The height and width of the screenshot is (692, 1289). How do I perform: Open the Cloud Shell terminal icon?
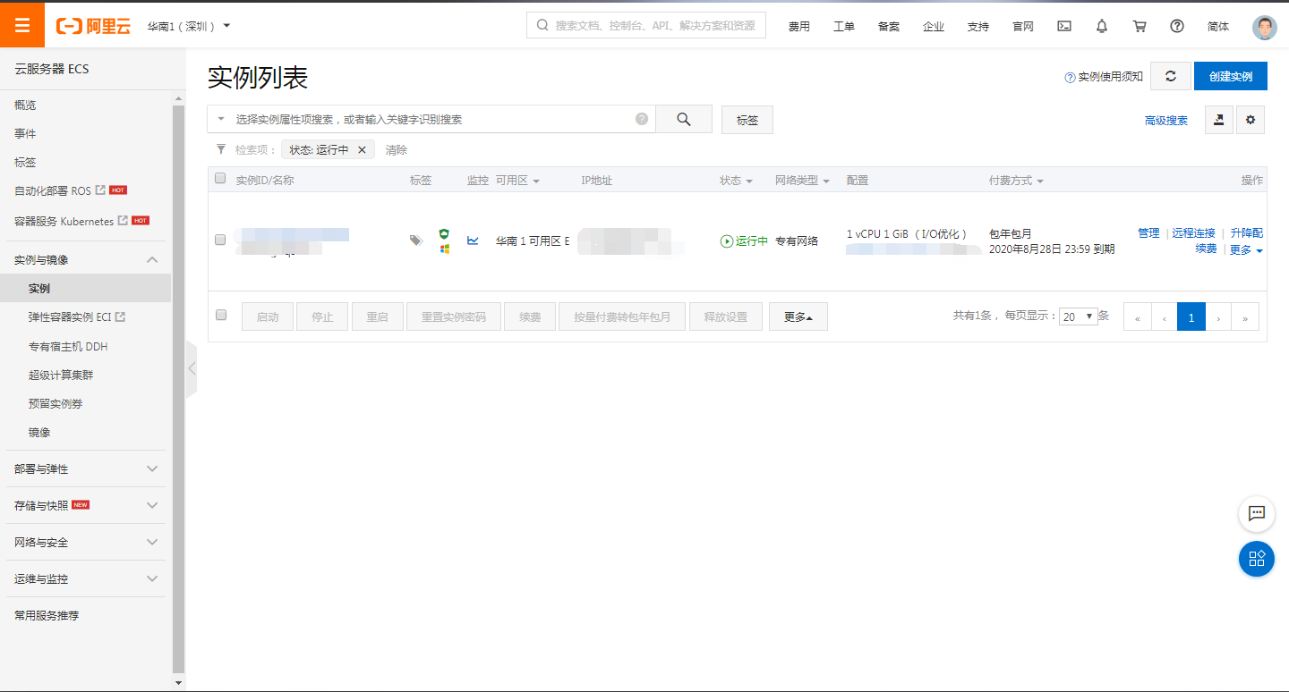pos(1064,26)
